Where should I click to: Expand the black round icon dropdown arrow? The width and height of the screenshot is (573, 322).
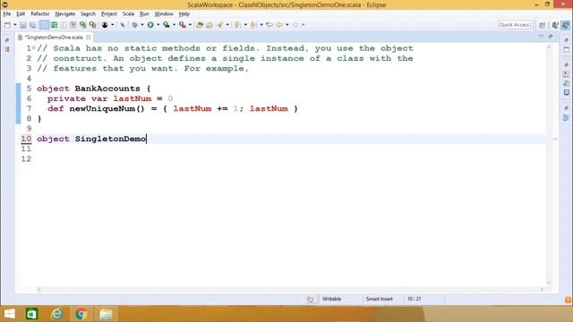click(112, 25)
